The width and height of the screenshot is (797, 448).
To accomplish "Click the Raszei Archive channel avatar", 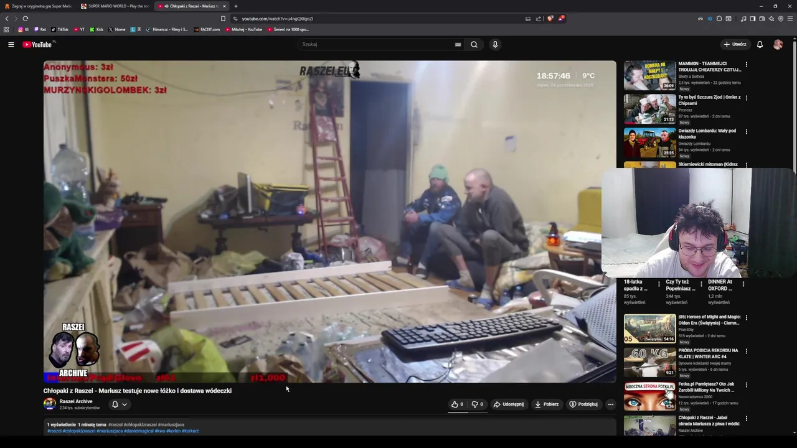I will pos(49,404).
